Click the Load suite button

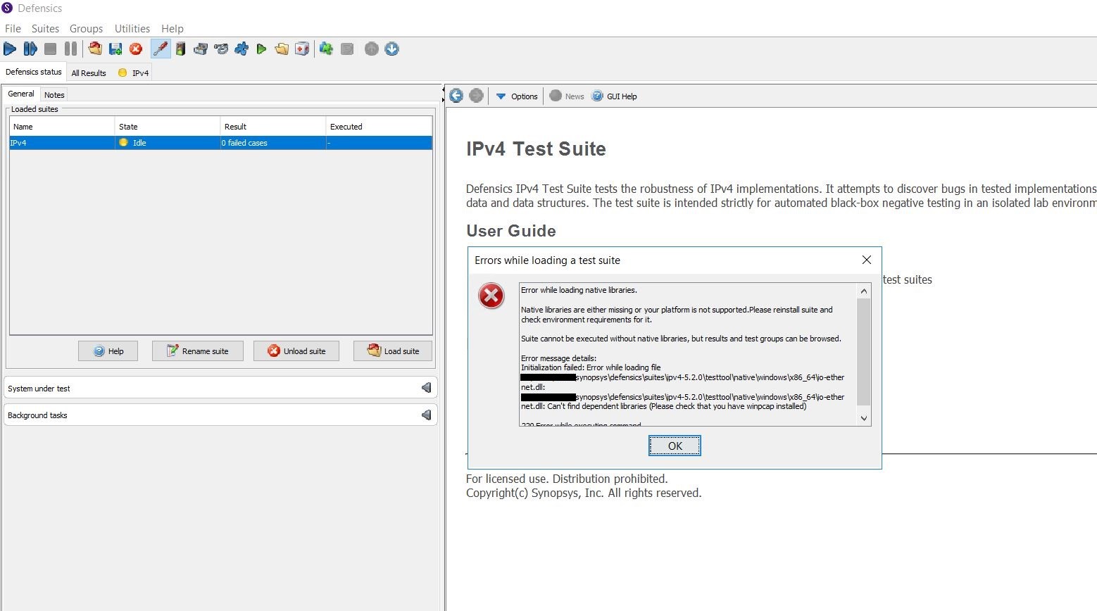[393, 351]
